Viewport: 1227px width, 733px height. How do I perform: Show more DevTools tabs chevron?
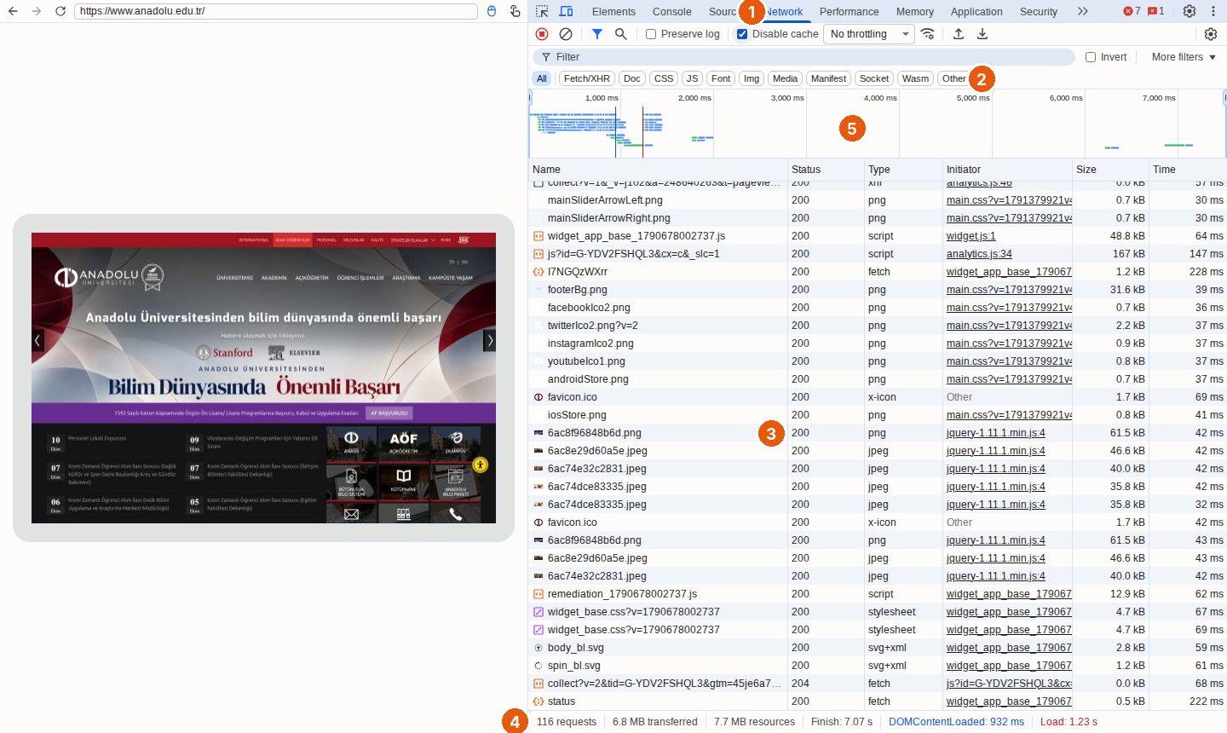[x=1082, y=12]
